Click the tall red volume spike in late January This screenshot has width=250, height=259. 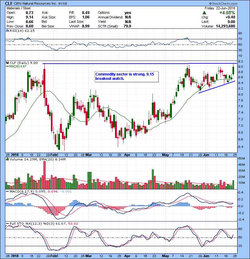coord(44,175)
